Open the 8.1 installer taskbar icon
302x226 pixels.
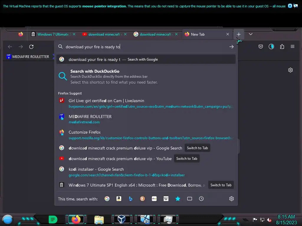pyautogui.click(x=145, y=220)
